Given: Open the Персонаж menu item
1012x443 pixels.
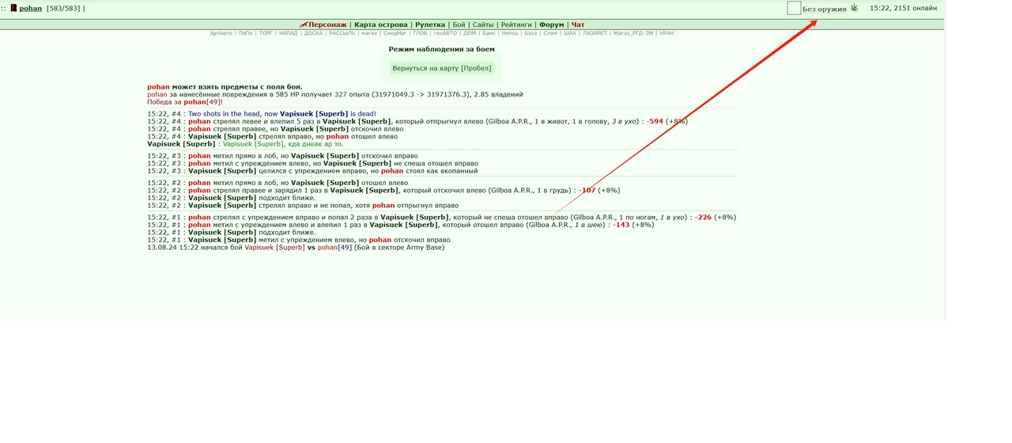Looking at the screenshot, I should (327, 25).
